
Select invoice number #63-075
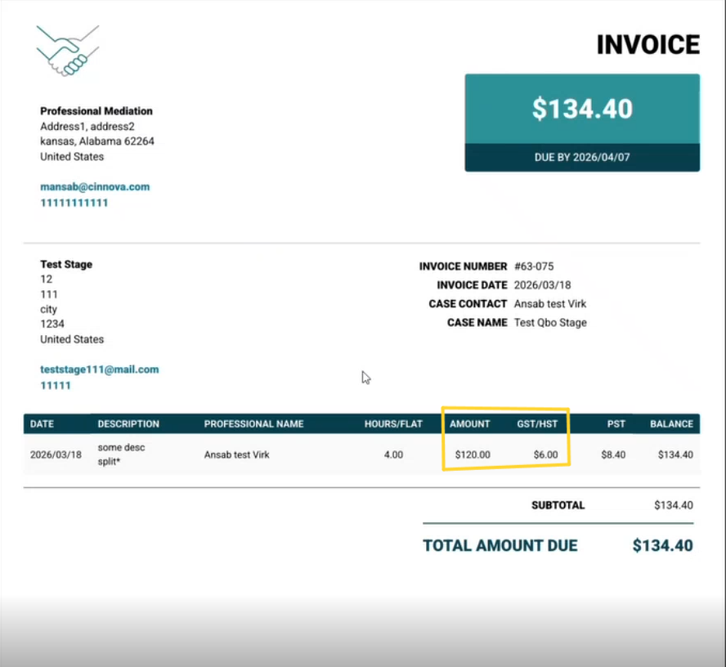pos(534,266)
